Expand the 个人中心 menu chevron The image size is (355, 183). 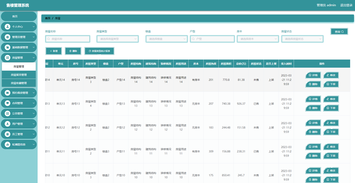(34, 27)
